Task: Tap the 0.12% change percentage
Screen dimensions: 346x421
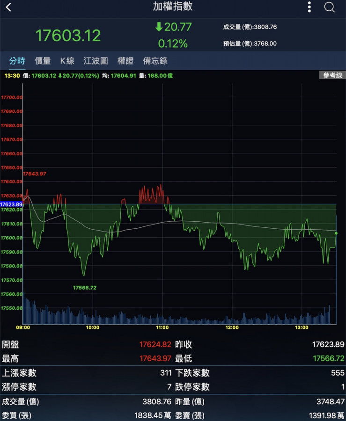Action: pyautogui.click(x=173, y=44)
